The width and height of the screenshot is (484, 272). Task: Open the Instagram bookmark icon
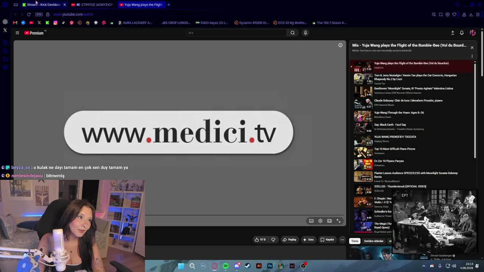(x=55, y=23)
